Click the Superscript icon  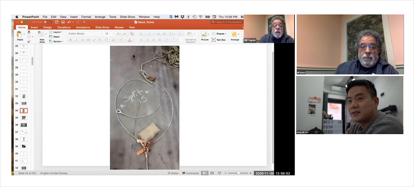click(94, 40)
